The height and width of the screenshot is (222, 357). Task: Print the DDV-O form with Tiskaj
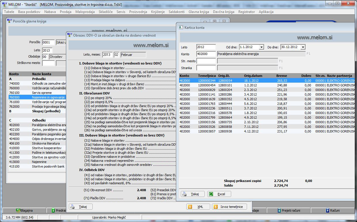pyautogui.click(x=80, y=207)
